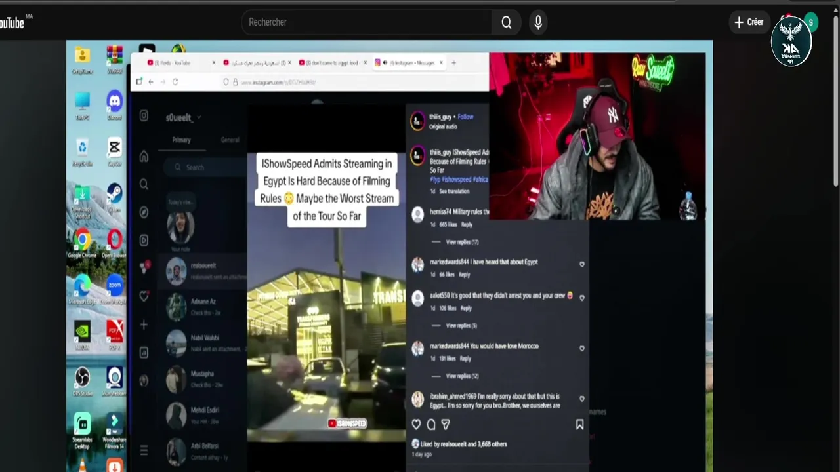Click the Instagram logo in sidebar
This screenshot has height=472, width=840.
144,116
